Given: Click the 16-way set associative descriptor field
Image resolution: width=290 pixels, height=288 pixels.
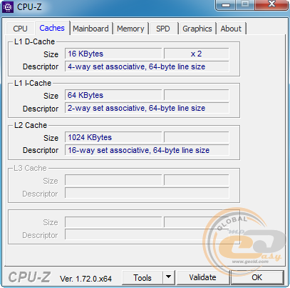Looking at the screenshot, I should [147, 150].
